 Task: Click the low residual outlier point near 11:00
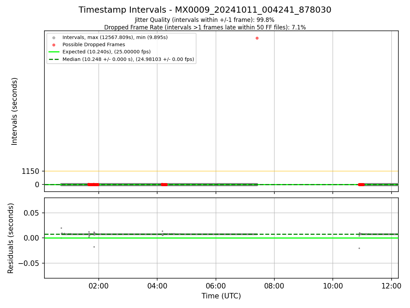click(x=359, y=248)
